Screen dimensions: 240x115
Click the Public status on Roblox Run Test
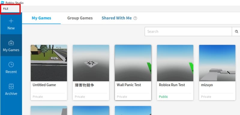click(x=163, y=97)
